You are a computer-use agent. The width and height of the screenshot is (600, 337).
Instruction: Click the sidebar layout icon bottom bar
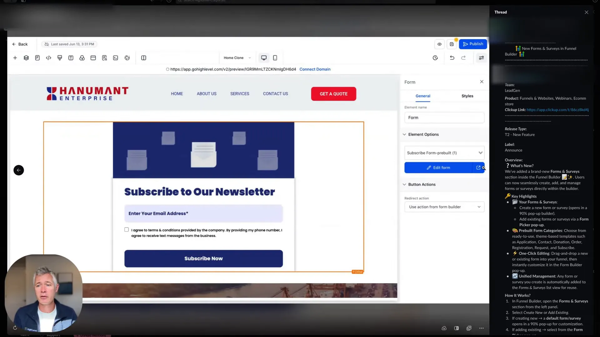click(x=456, y=328)
